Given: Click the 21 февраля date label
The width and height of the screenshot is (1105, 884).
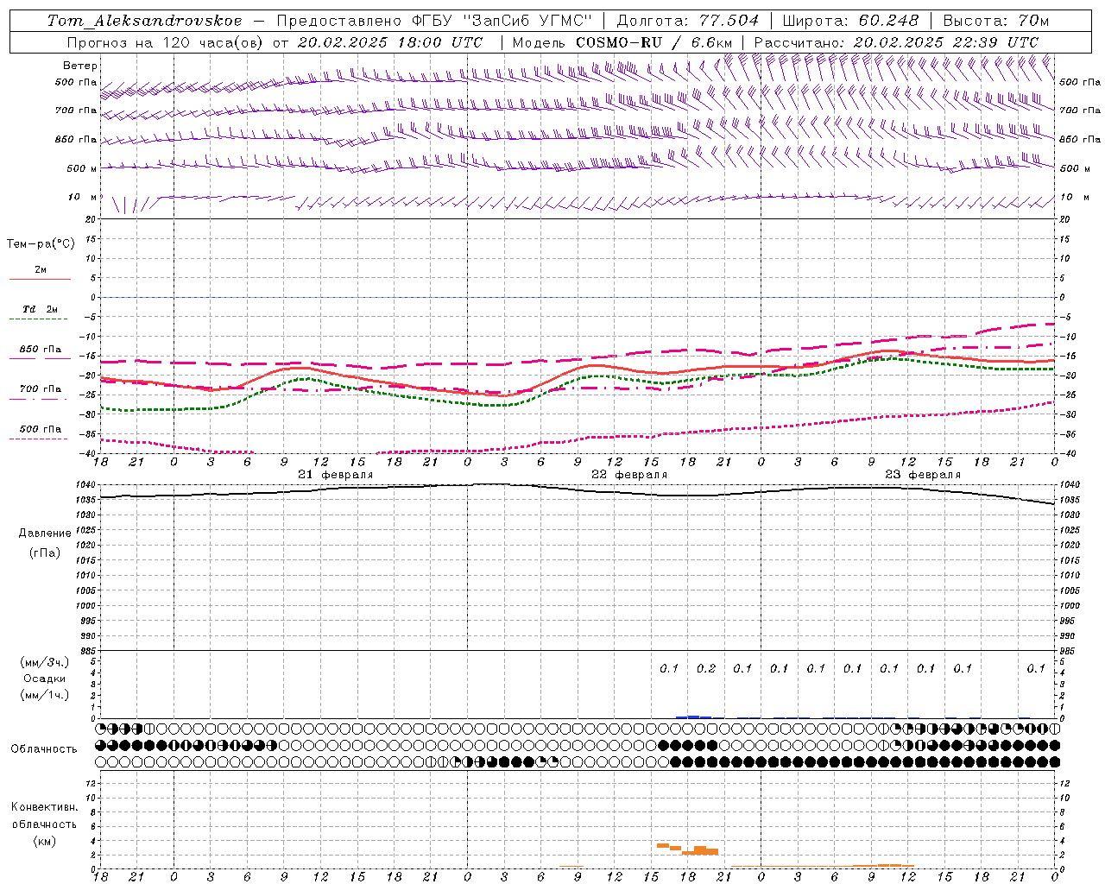Looking at the screenshot, I should (x=336, y=475).
